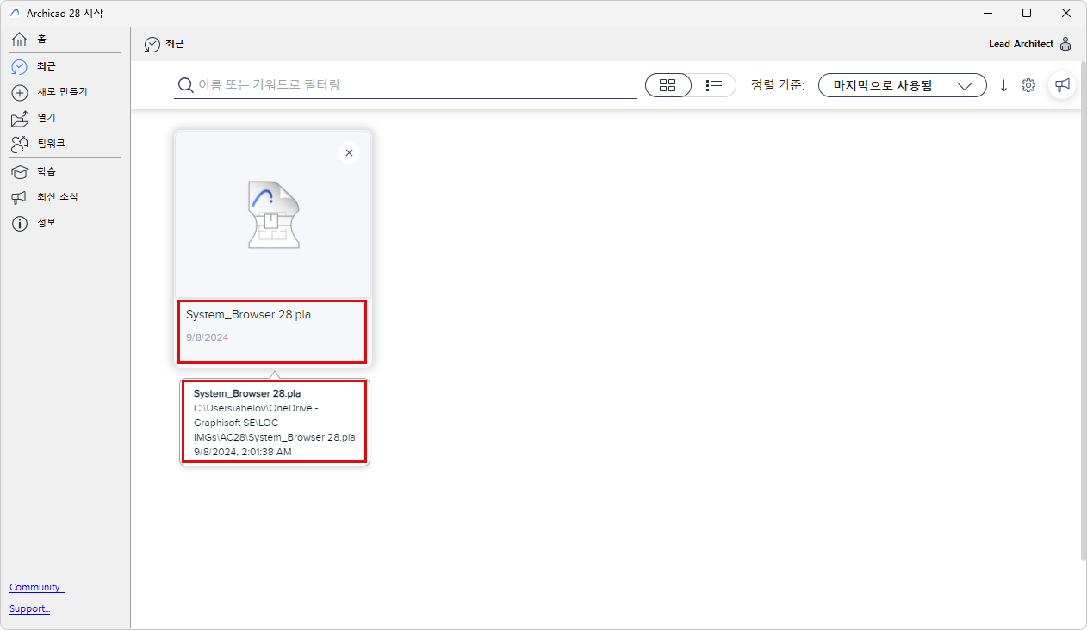Open the 마지막으로 사용됨 sort dropdown

[x=902, y=85]
